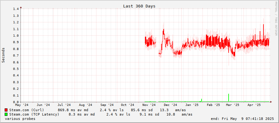Screen dimensions: 279x123
Task: Click the green TCP latency spike in early March
Action: click(229, 98)
